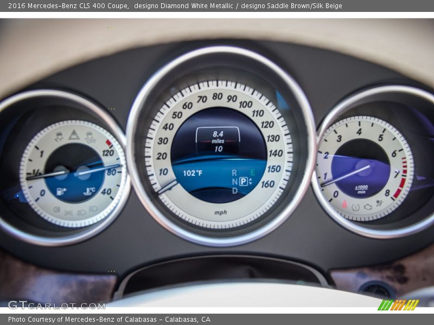Click the coolant temperature °C icon
This screenshot has height=325, width=434.
click(89, 191)
